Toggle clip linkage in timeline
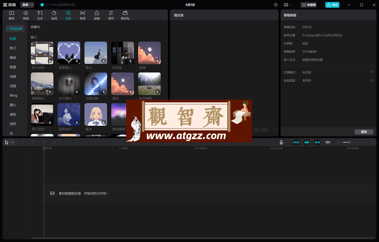This screenshot has height=242, width=379. tap(317, 142)
